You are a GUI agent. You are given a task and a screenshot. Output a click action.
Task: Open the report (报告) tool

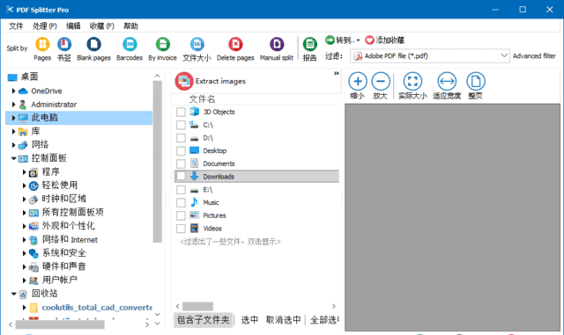click(309, 45)
